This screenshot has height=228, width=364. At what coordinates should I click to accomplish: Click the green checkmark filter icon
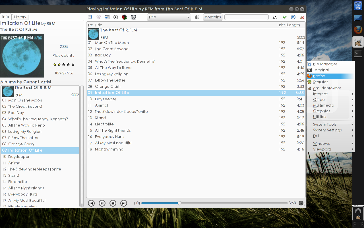284,17
